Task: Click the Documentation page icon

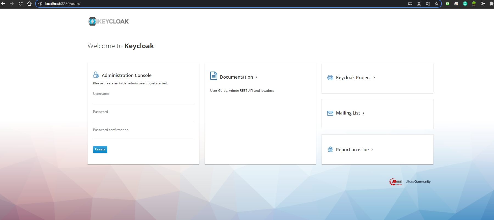Action: [214, 76]
